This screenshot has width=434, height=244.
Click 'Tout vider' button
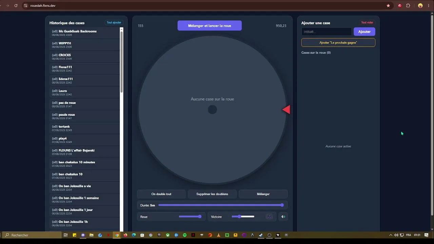coord(367,23)
